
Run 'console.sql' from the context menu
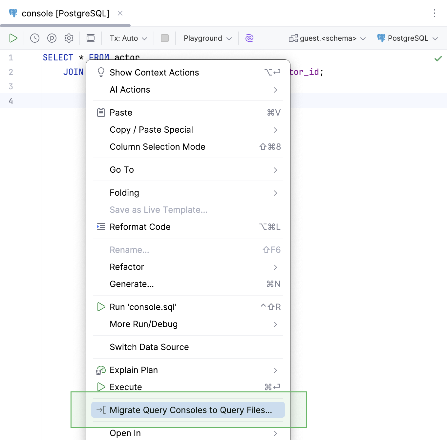tap(143, 307)
